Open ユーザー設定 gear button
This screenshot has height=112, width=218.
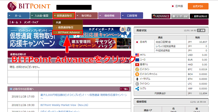point(180,16)
